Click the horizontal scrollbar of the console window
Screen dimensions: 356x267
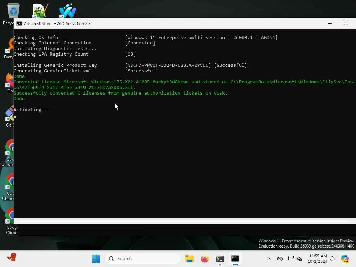[184, 221]
